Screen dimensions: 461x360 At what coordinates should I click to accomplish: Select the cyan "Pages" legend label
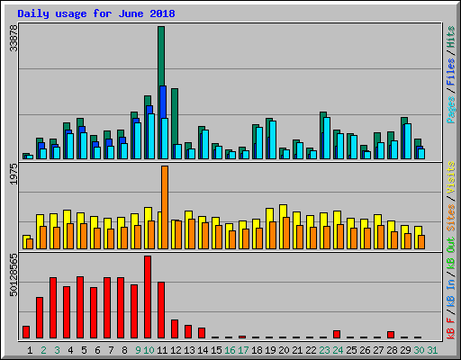coord(451,110)
